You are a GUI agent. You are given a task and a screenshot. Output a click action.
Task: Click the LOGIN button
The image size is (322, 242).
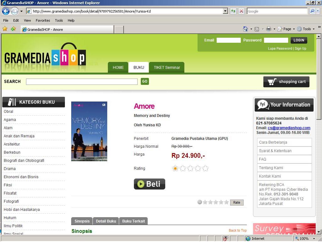pyautogui.click(x=299, y=40)
